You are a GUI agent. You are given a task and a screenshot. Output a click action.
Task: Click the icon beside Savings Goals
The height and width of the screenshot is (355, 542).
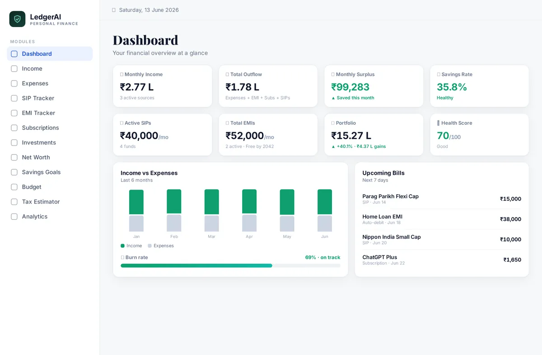[x=14, y=172]
